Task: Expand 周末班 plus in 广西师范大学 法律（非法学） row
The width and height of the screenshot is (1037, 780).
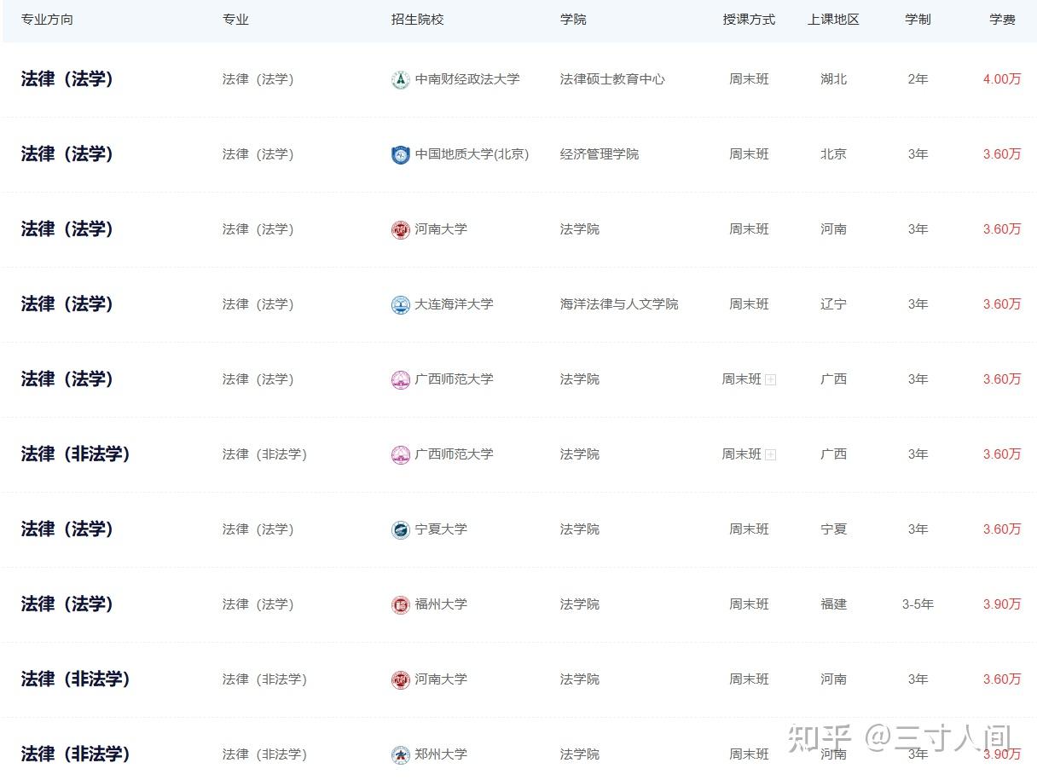Action: click(x=771, y=454)
